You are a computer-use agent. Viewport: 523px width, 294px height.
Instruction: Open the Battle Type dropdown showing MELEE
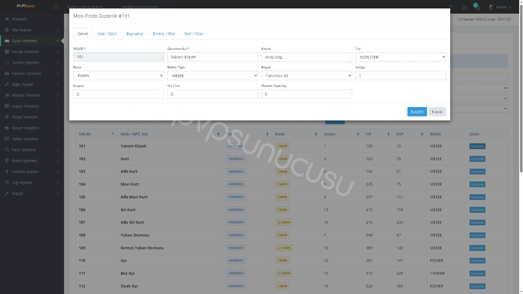click(213, 75)
